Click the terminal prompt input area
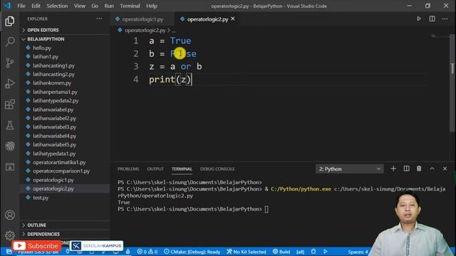 266,209
